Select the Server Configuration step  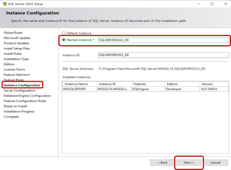coord(20,91)
